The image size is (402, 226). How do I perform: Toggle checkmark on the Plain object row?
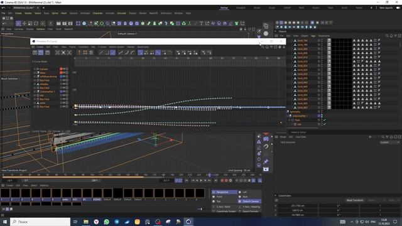pyautogui.click(x=325, y=120)
